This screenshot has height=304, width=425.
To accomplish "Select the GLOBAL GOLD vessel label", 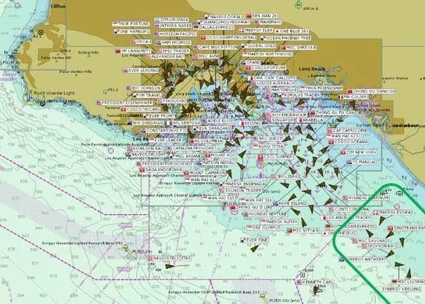I will point(259,46).
